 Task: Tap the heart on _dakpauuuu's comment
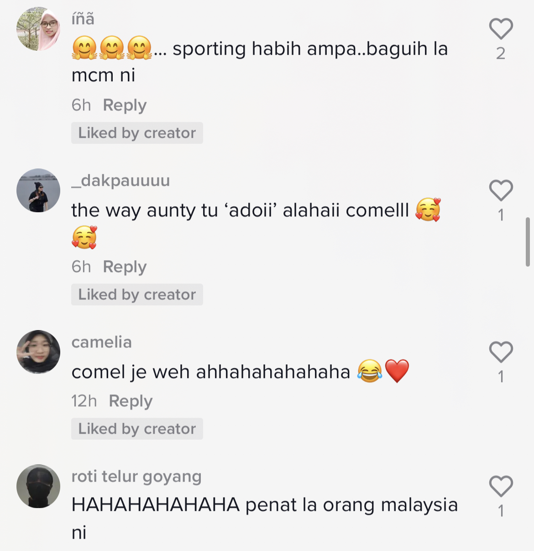point(501,190)
